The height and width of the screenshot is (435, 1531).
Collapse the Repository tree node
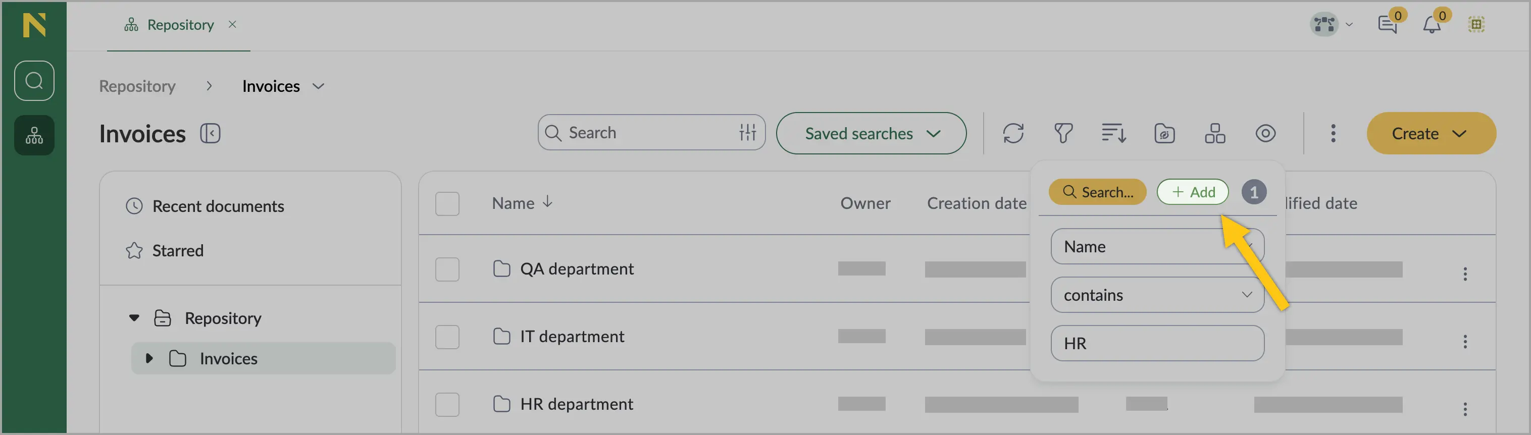coord(134,318)
